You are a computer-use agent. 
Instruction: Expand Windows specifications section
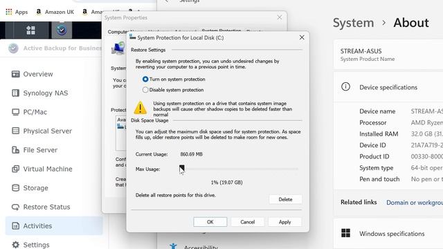(x=388, y=234)
